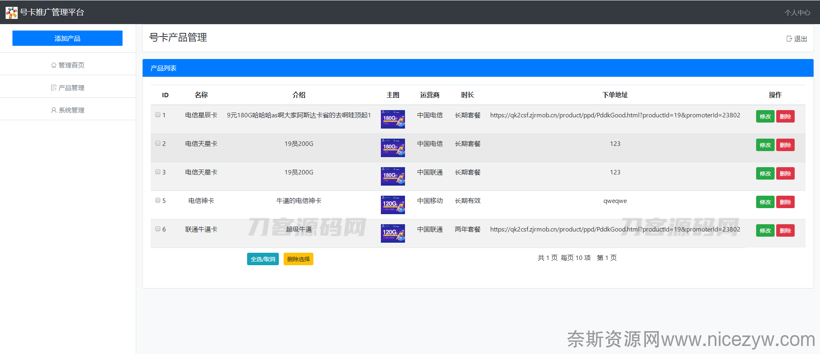Click the 系统管理 user icon
The height and width of the screenshot is (354, 820).
coord(54,110)
